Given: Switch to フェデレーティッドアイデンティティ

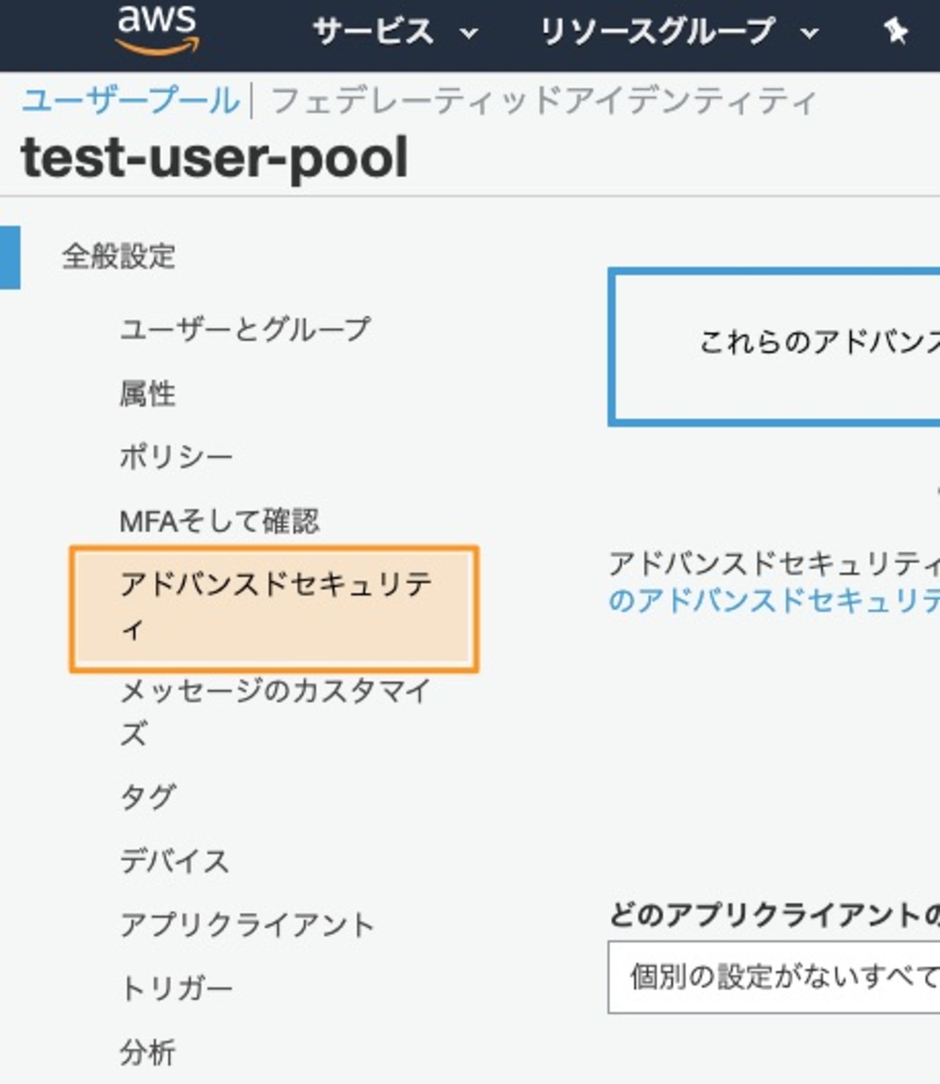Looking at the screenshot, I should (540, 101).
